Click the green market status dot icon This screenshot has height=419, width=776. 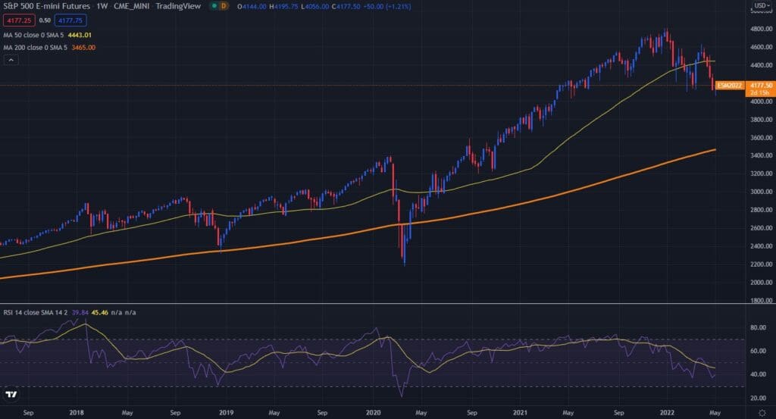pos(214,6)
